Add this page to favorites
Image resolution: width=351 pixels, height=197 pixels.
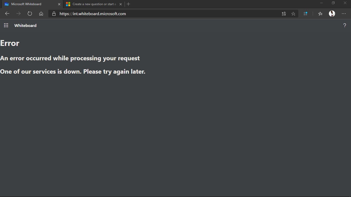point(293,14)
